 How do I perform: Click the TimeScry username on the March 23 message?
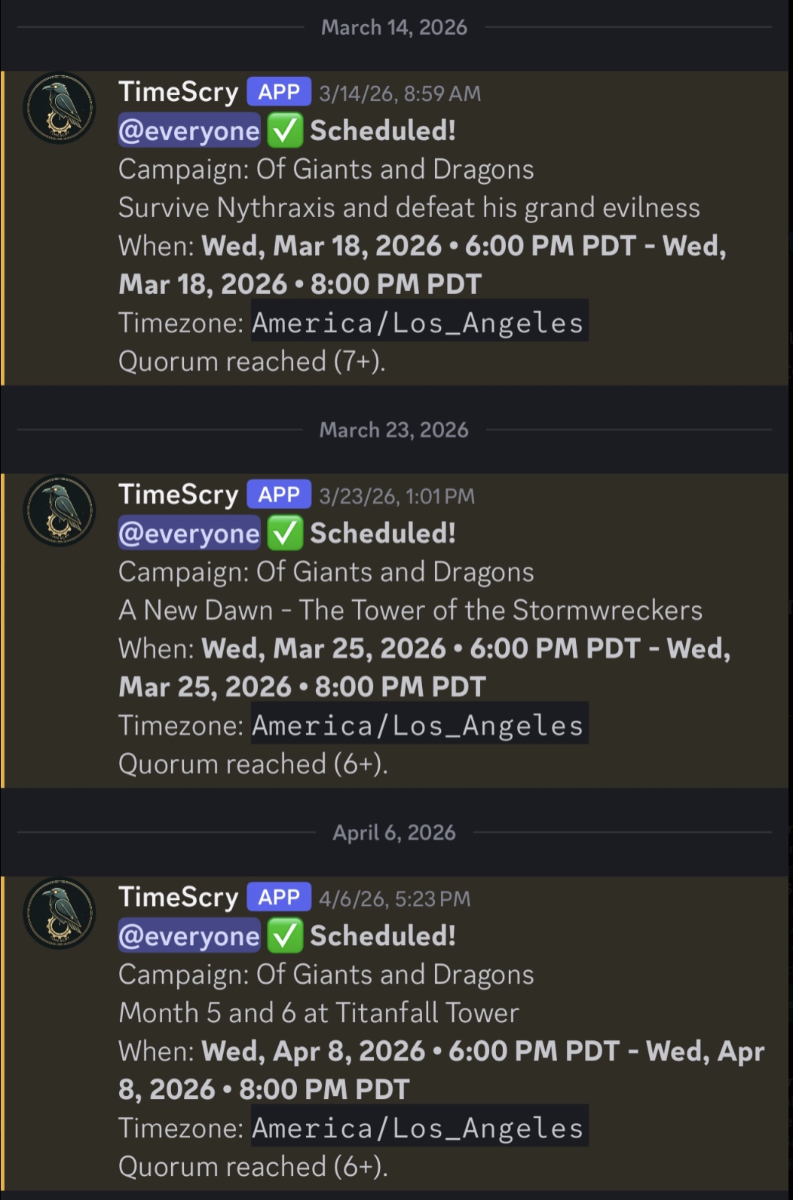[178, 494]
